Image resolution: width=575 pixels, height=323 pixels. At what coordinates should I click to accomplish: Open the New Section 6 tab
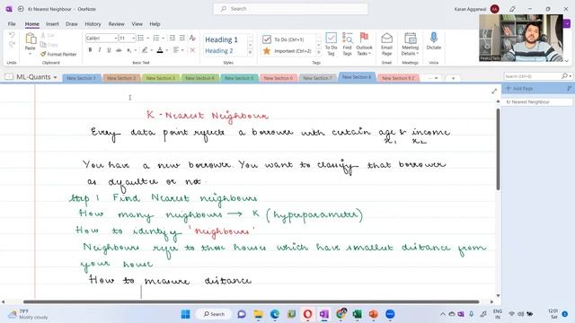coord(279,78)
